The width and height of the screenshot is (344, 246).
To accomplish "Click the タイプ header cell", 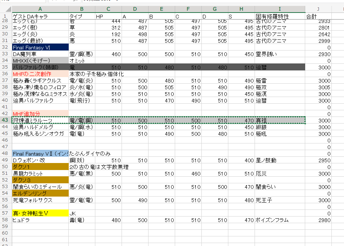I will 82,17.
